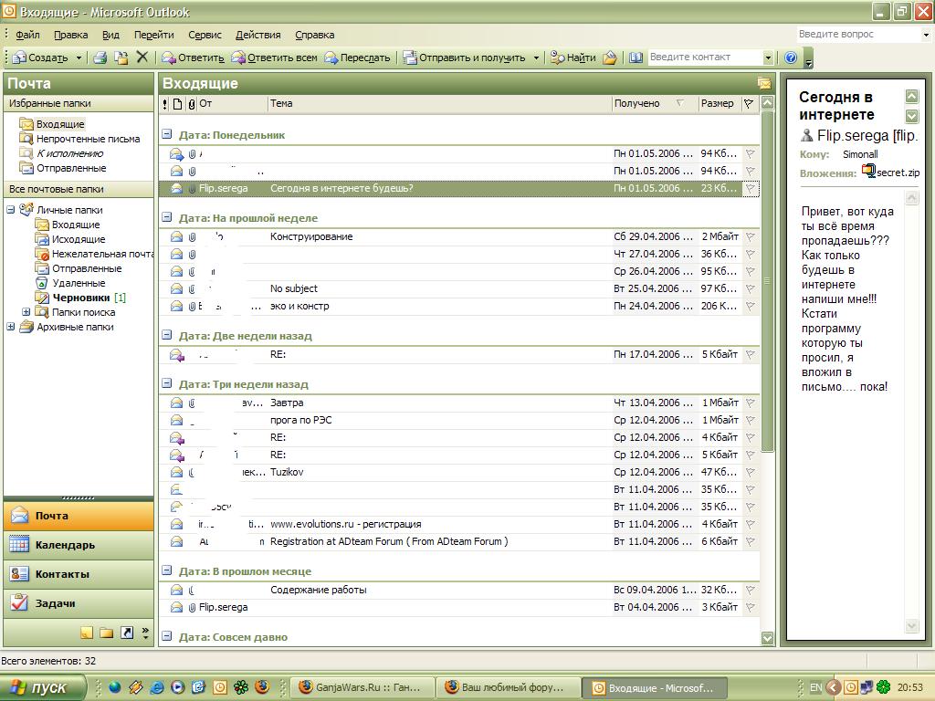The image size is (935, 701).
Task: Open the Сервис menu
Action: (205, 35)
